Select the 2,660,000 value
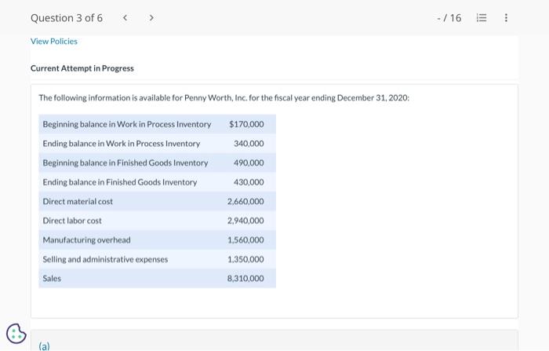Viewport: 549px width, 351px height. coord(245,201)
